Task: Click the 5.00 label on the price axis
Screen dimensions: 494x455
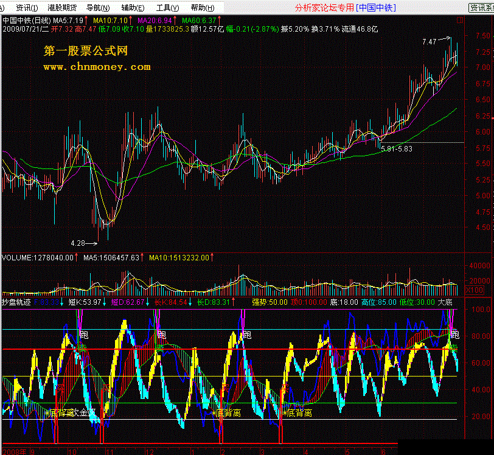Action: [x=482, y=196]
